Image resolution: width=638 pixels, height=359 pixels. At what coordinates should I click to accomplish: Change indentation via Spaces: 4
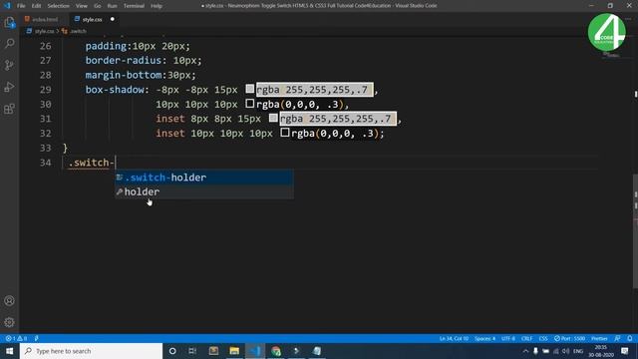tap(485, 338)
